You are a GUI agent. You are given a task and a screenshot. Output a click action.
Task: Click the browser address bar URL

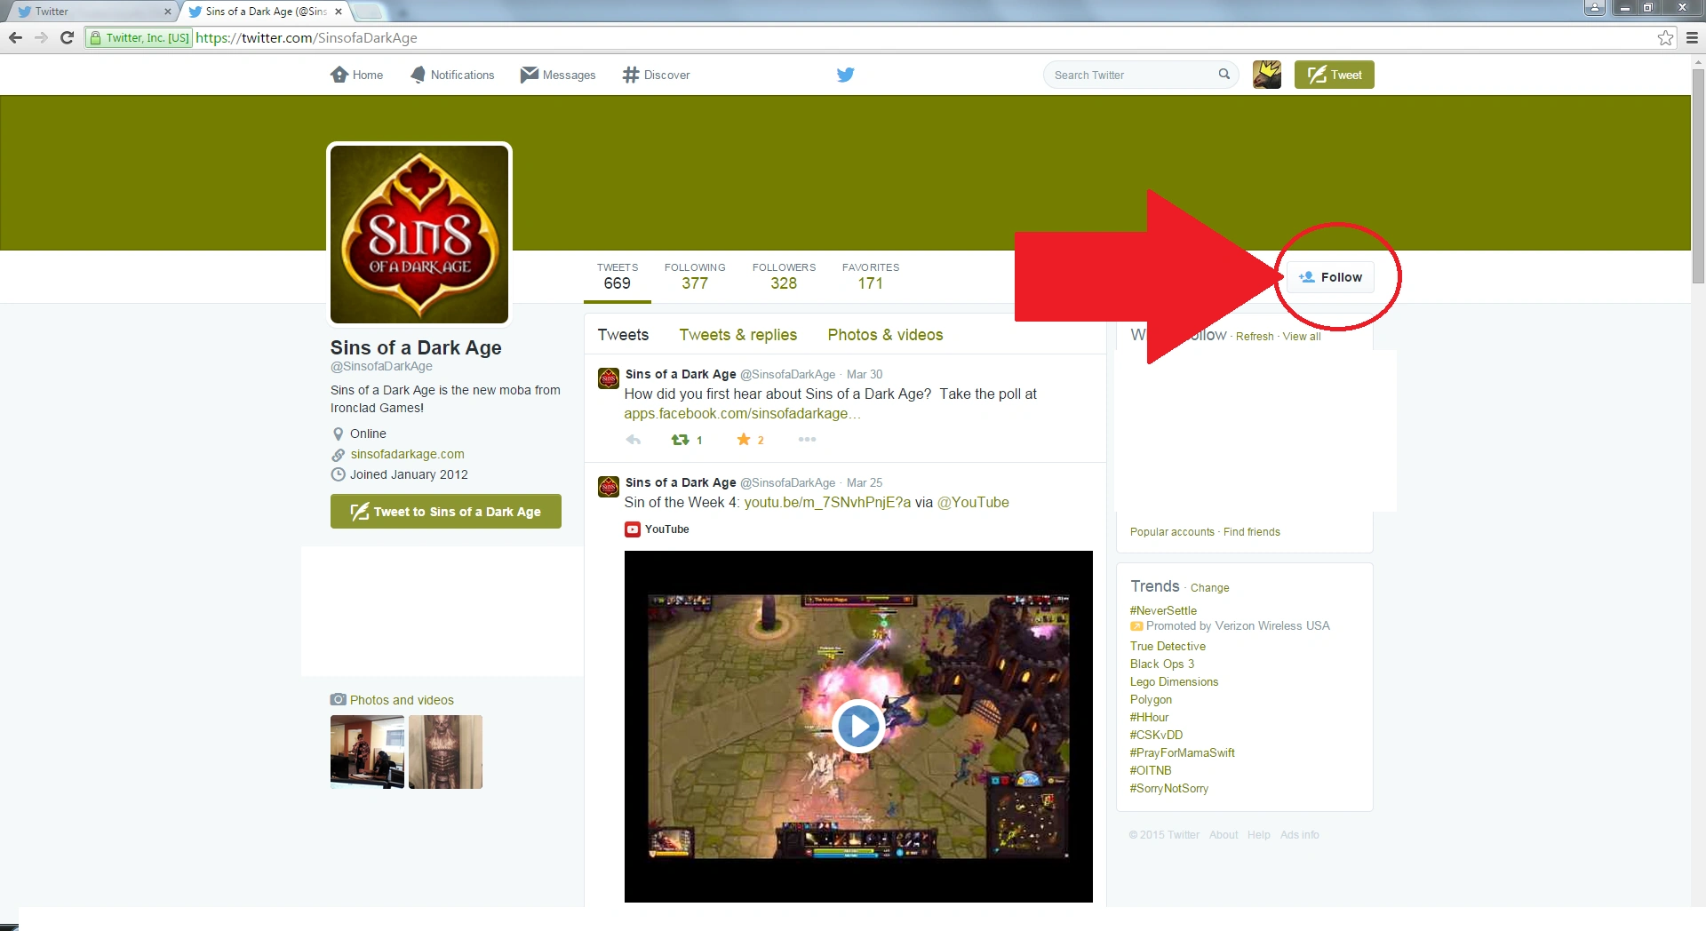307,38
